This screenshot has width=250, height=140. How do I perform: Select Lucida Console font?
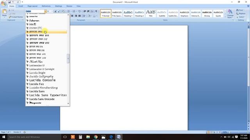point(46,80)
